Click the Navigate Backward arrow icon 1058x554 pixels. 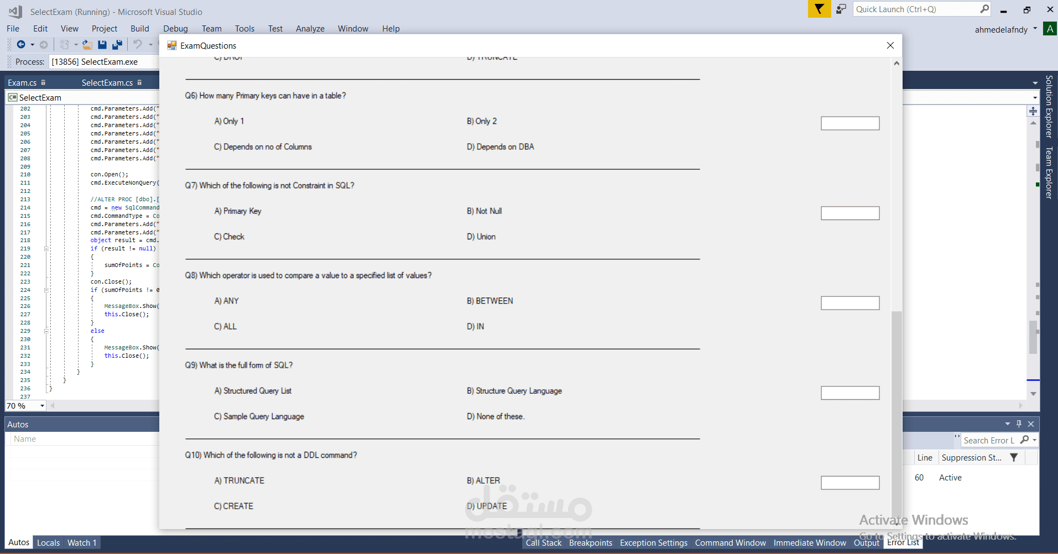coord(21,44)
